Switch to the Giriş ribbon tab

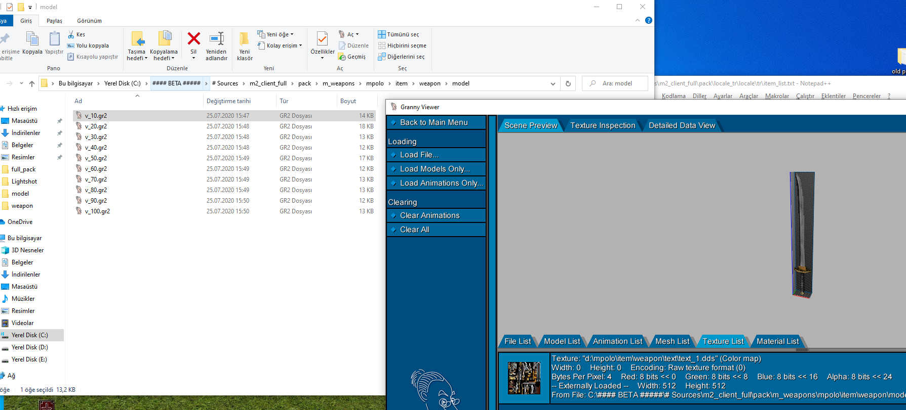point(26,21)
